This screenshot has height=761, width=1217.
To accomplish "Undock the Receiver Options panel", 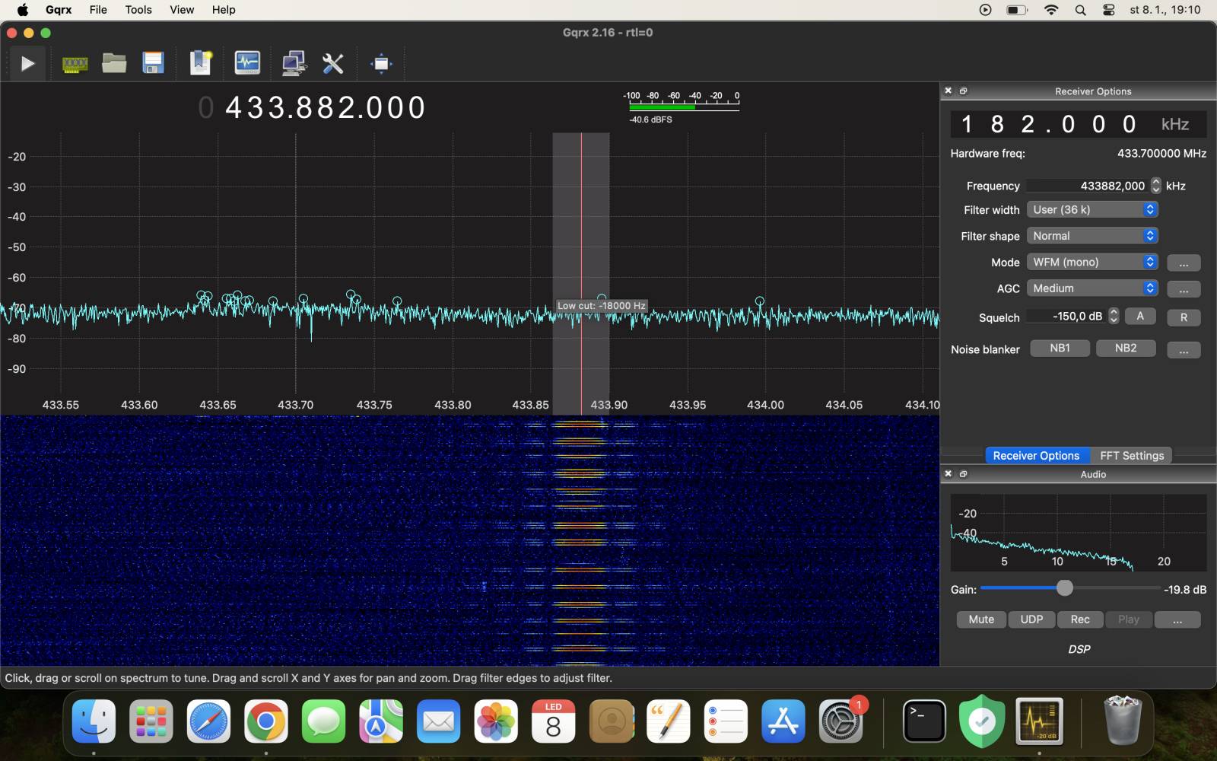I will click(x=964, y=91).
